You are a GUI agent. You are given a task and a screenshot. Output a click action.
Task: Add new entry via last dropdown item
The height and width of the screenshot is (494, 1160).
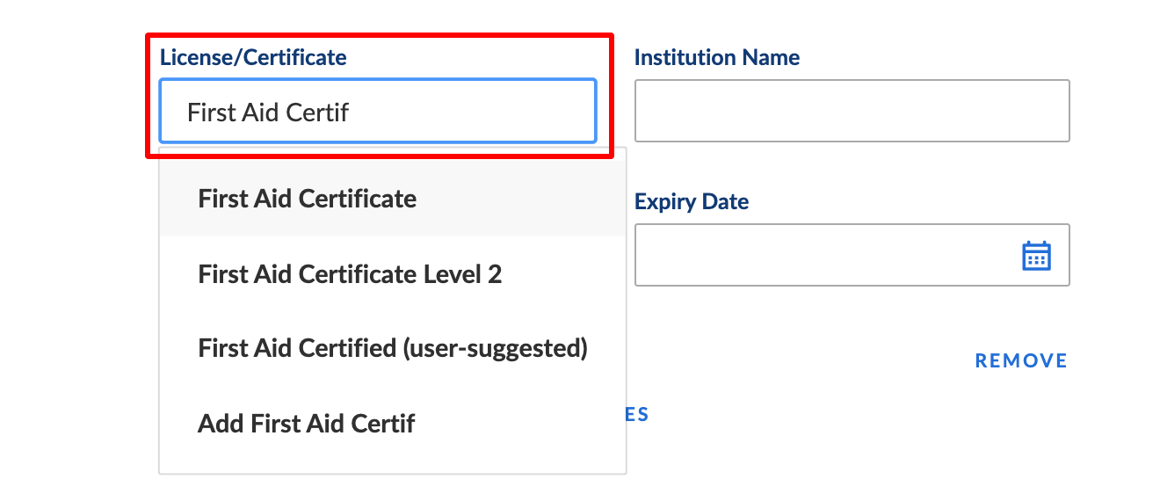click(392, 424)
